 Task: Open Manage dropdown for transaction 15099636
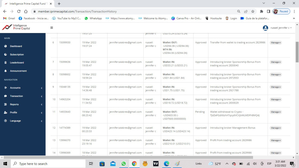[276, 62]
